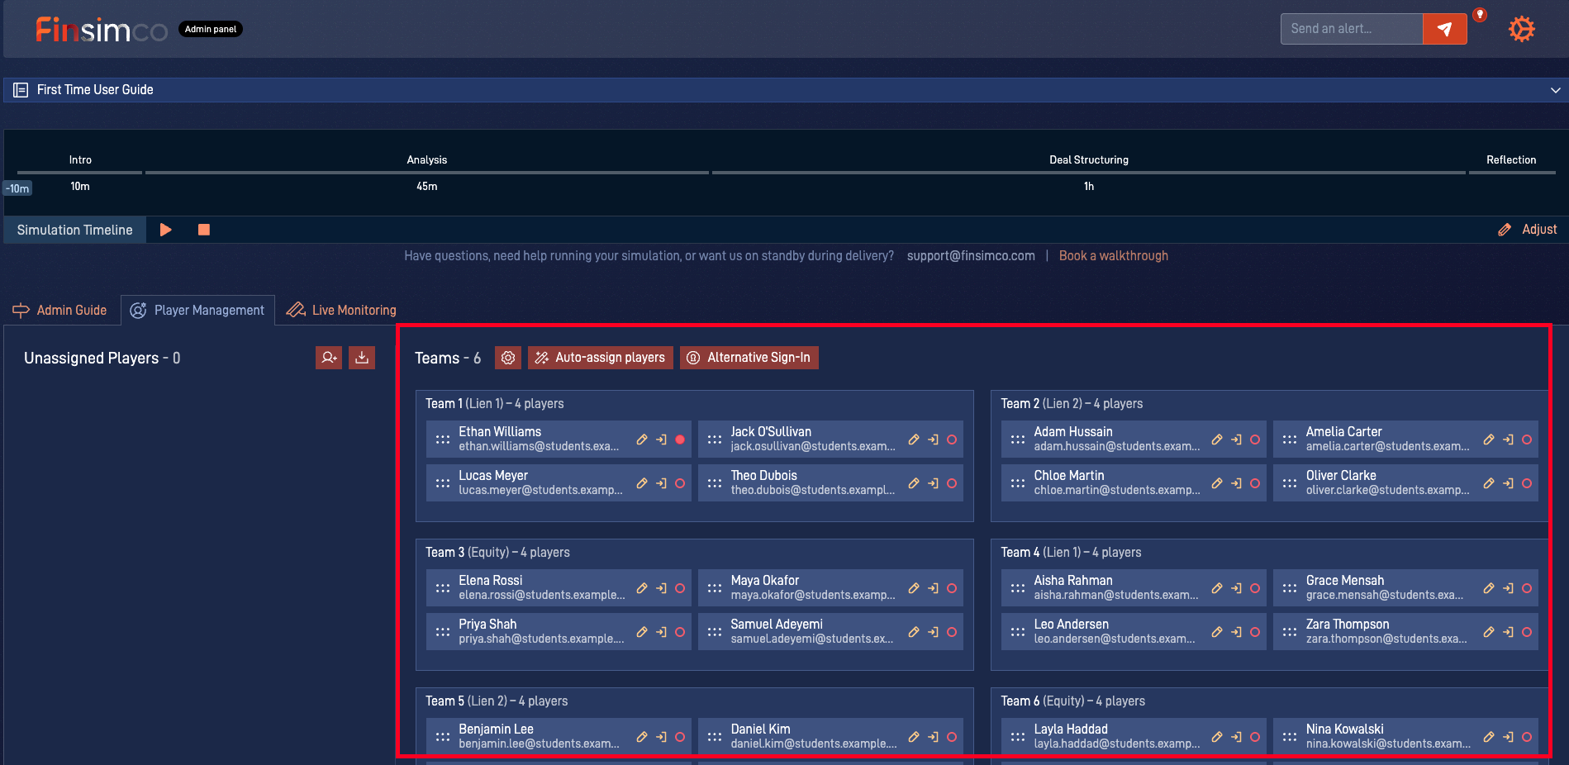This screenshot has width=1569, height=765.
Task: Select the Player Management tab
Action: click(x=197, y=310)
